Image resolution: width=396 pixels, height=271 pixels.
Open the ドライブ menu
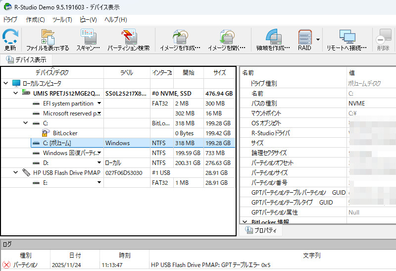10,19
